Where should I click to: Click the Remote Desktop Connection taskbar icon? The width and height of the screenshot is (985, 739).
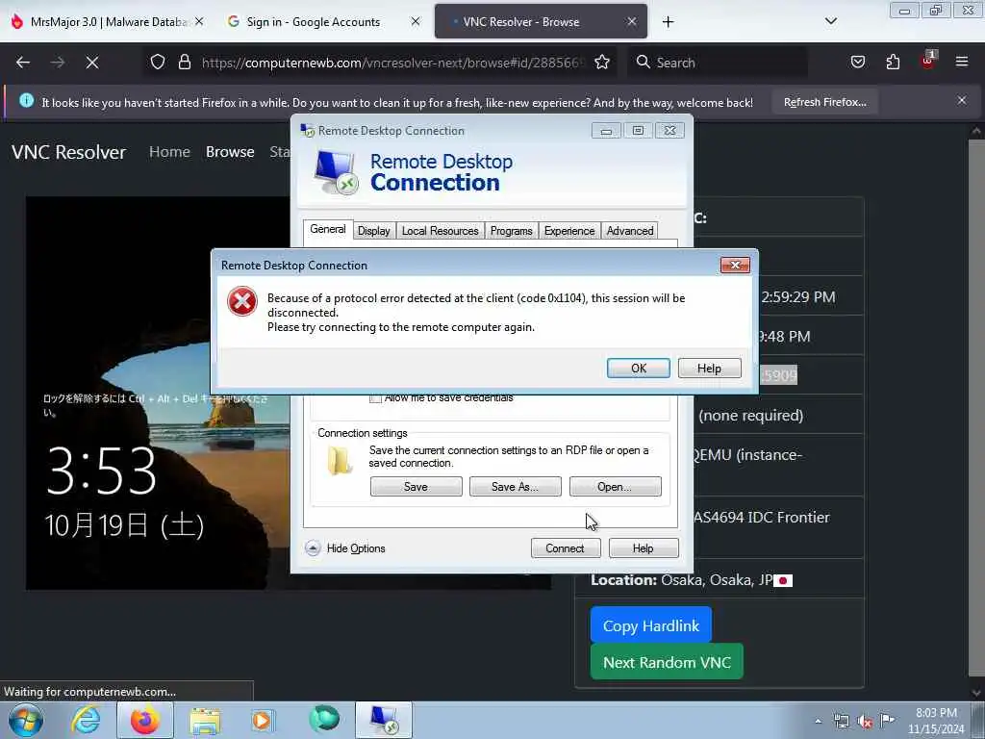point(384,720)
